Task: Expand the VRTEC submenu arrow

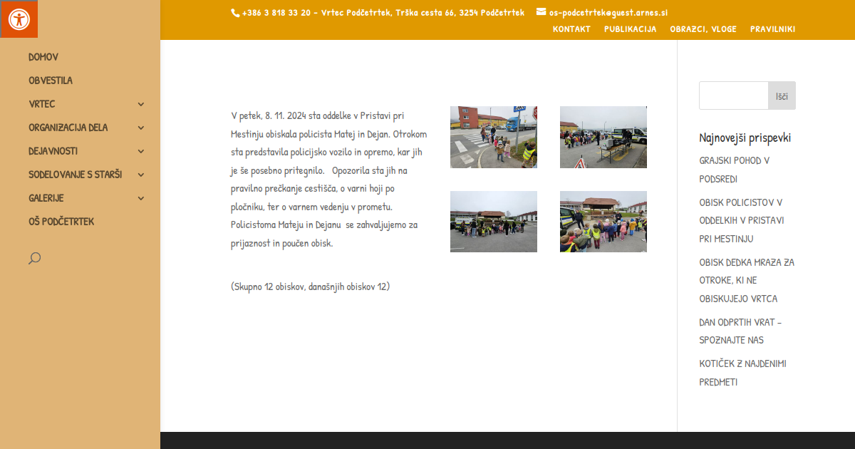Action: pyautogui.click(x=140, y=104)
